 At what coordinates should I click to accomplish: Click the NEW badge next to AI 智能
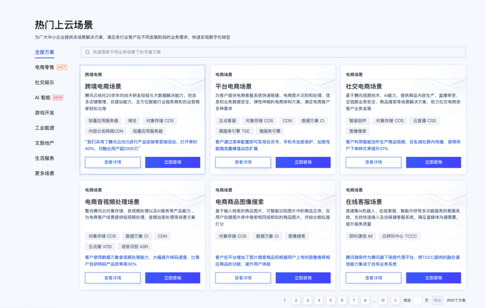58,98
